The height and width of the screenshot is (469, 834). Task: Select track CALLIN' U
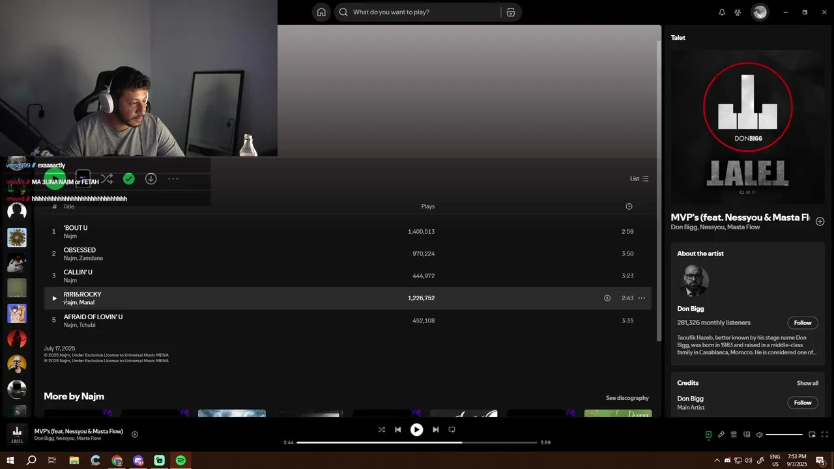click(348, 276)
